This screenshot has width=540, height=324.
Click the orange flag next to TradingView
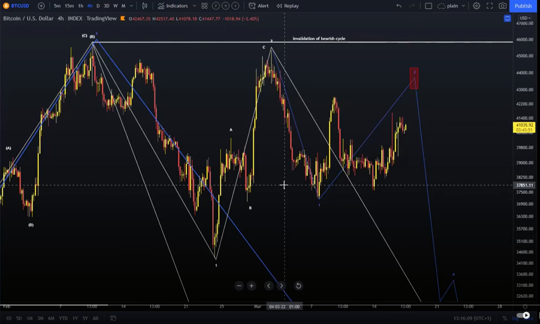[123, 18]
